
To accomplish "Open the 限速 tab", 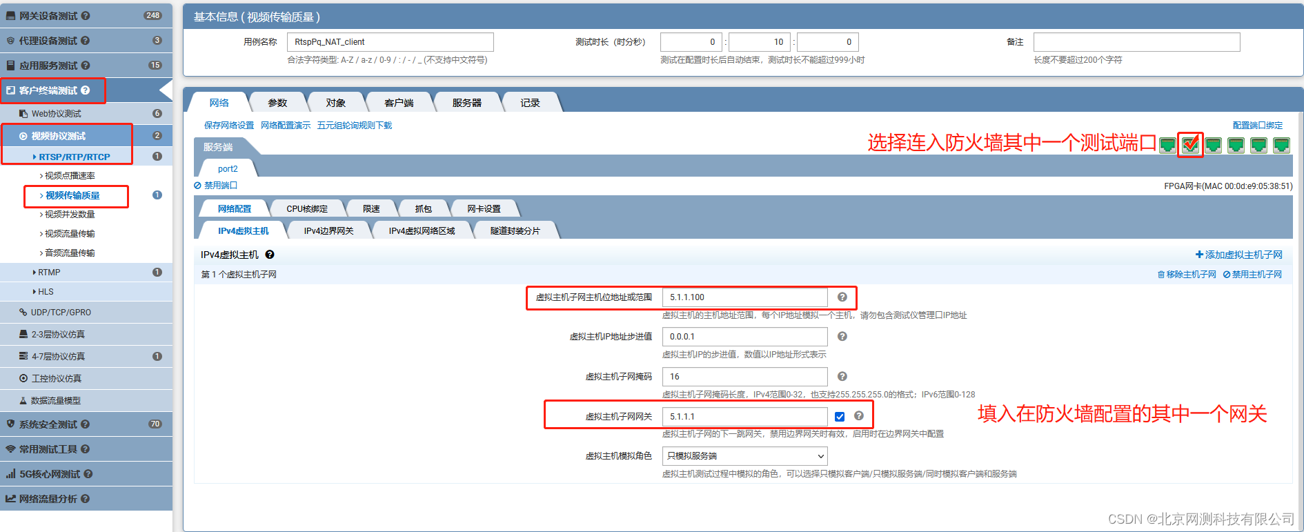I will click(x=371, y=208).
